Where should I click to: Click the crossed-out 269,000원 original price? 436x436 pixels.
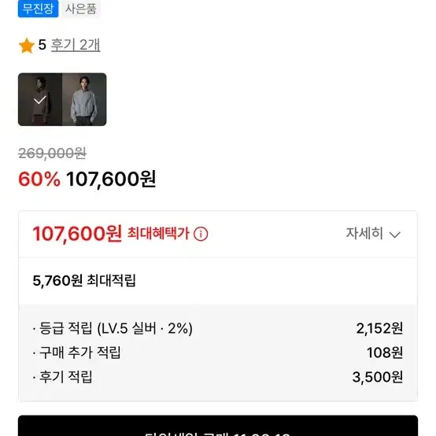coord(52,153)
